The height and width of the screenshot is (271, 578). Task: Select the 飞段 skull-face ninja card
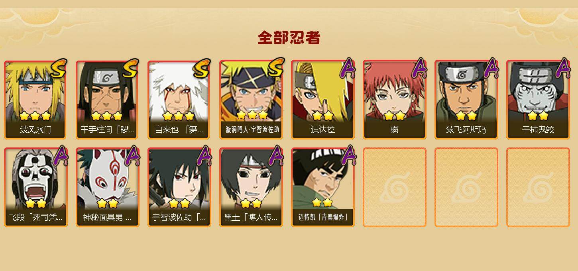click(x=35, y=187)
